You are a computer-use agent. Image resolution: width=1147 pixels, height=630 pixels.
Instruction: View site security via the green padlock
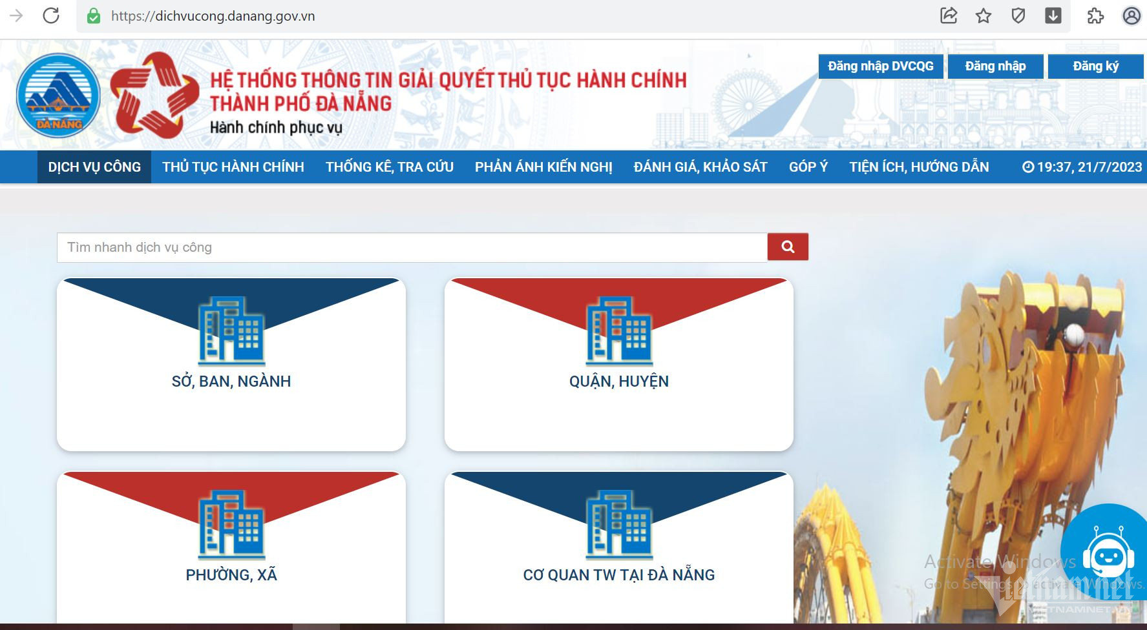(x=94, y=16)
